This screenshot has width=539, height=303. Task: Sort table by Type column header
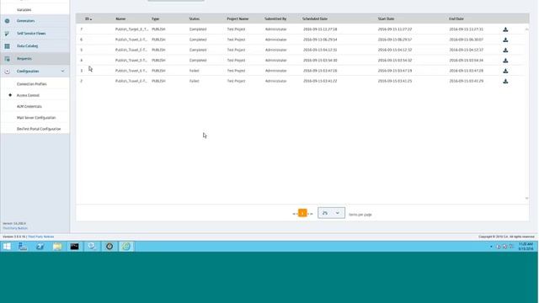(x=155, y=19)
